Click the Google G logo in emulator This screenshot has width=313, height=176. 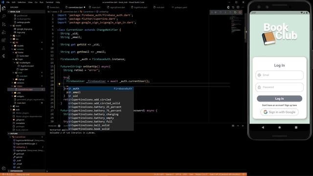pos(265,112)
